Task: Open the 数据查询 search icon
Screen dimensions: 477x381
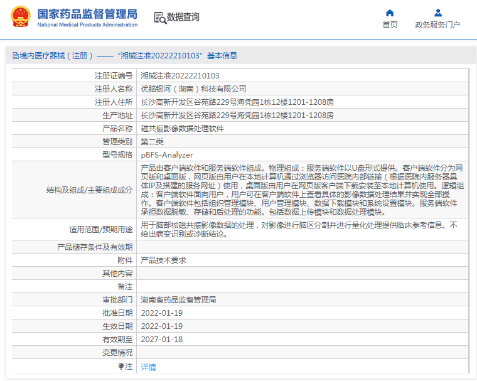Action: click(160, 18)
